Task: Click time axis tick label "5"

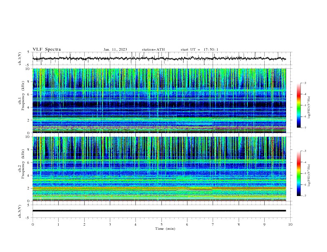Action: pyautogui.click(x=161, y=224)
